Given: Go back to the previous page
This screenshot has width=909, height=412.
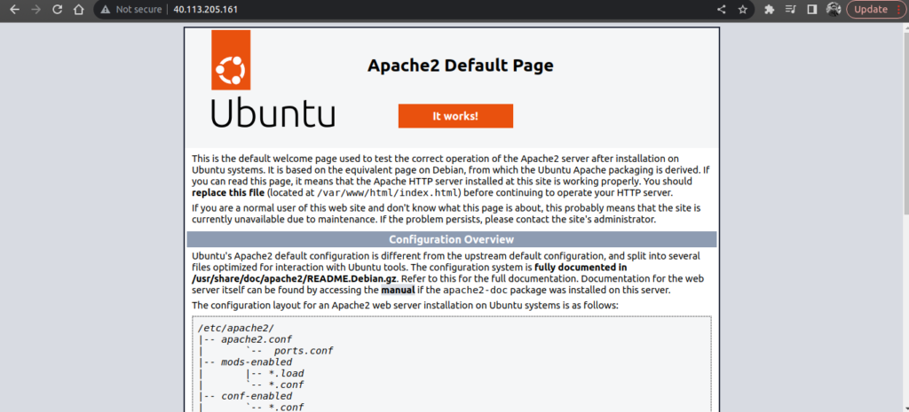Looking at the screenshot, I should (15, 10).
